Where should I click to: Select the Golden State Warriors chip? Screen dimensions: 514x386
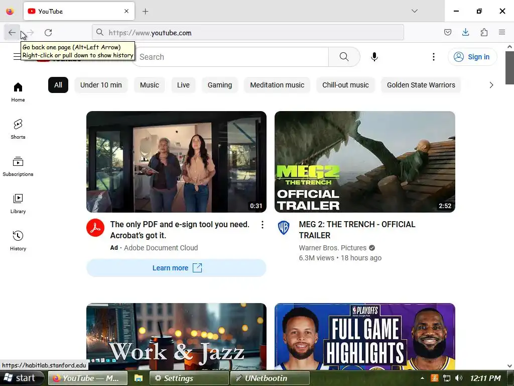421,85
